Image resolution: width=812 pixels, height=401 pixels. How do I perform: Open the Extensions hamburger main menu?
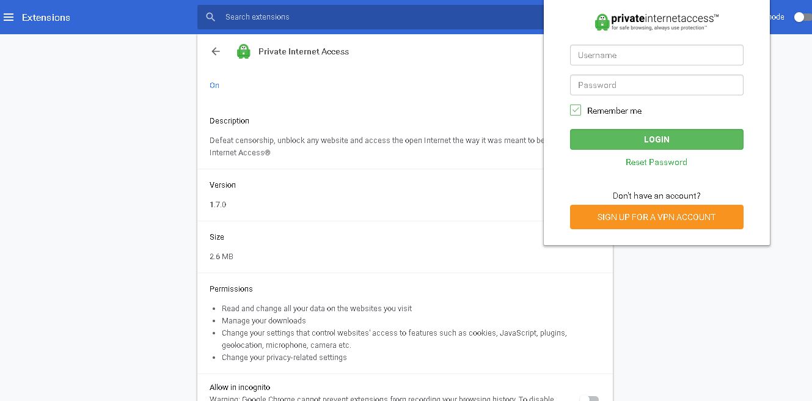click(x=9, y=17)
